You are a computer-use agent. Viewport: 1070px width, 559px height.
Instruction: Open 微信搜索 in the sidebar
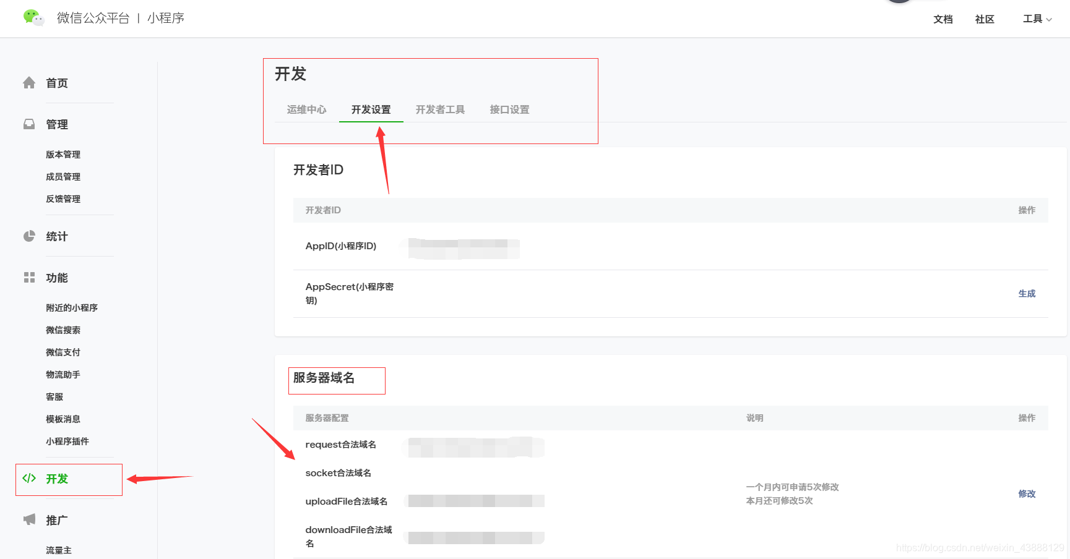pos(63,330)
